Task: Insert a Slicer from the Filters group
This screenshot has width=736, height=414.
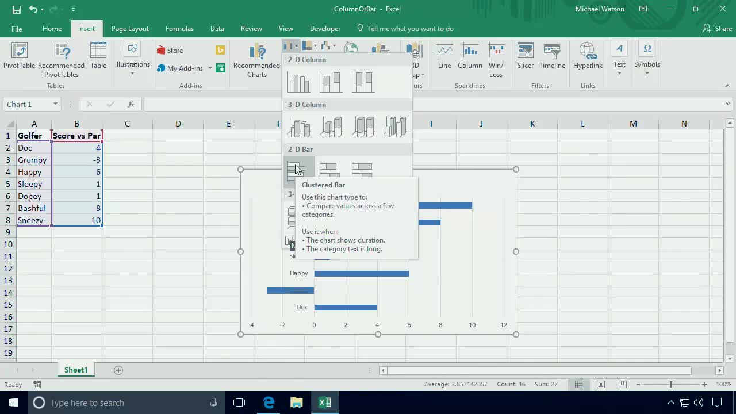Action: [525, 57]
